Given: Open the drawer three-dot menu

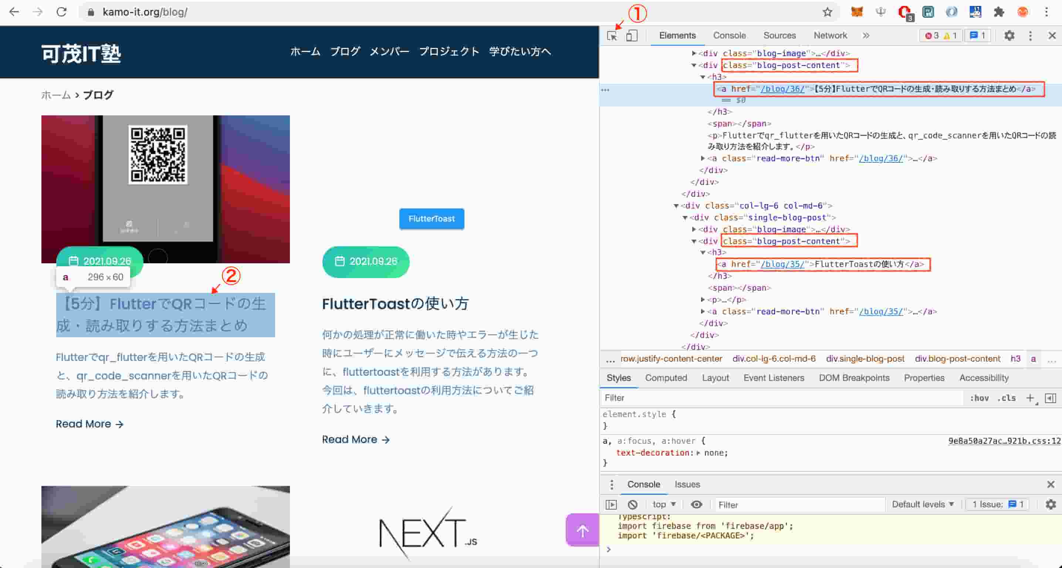Looking at the screenshot, I should [611, 484].
